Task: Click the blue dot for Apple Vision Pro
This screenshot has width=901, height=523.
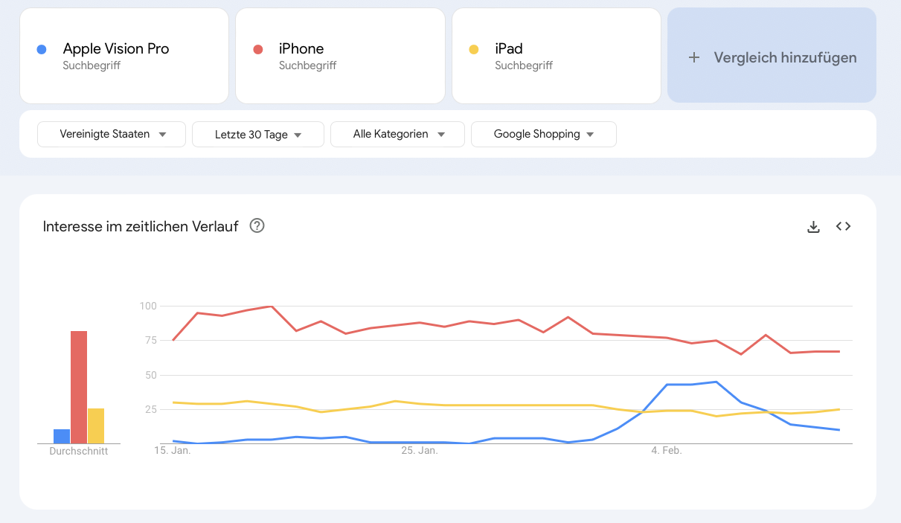Action: (42, 50)
